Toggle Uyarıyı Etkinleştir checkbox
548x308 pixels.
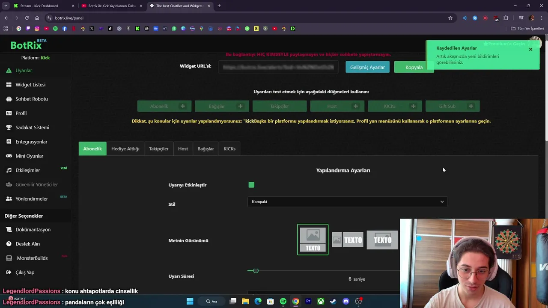[x=251, y=185]
